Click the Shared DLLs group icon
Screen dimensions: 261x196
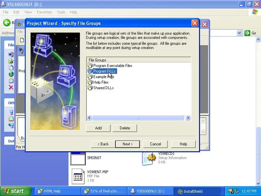pyautogui.click(x=90, y=88)
